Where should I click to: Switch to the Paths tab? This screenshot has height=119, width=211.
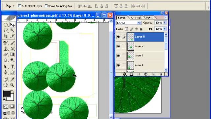coord(149,18)
